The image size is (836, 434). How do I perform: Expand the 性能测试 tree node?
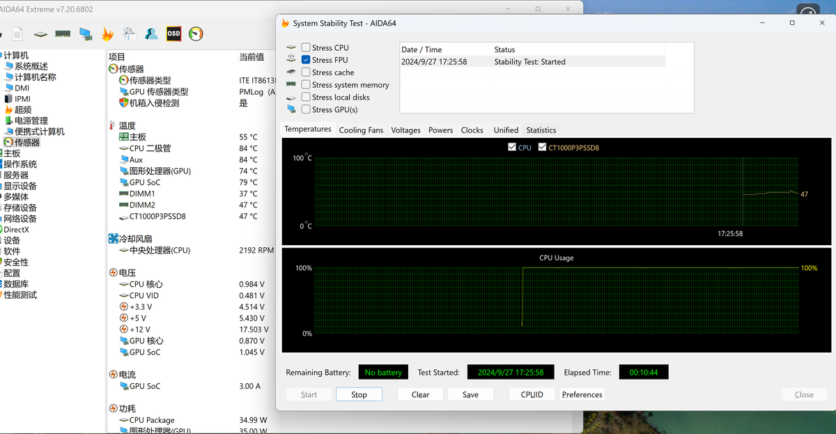[x=20, y=295]
